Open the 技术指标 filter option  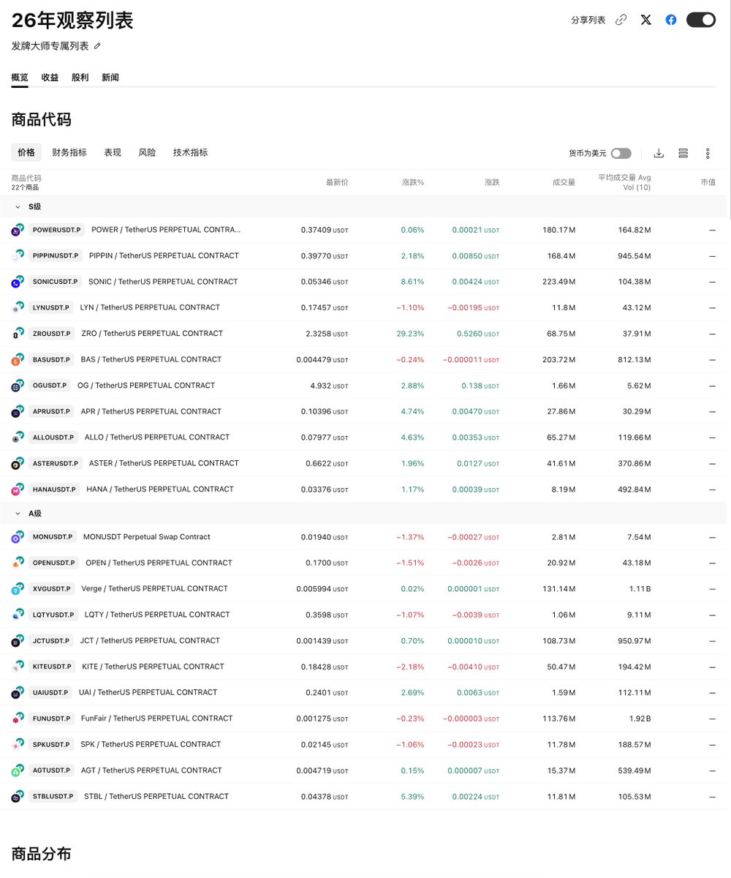coord(189,152)
